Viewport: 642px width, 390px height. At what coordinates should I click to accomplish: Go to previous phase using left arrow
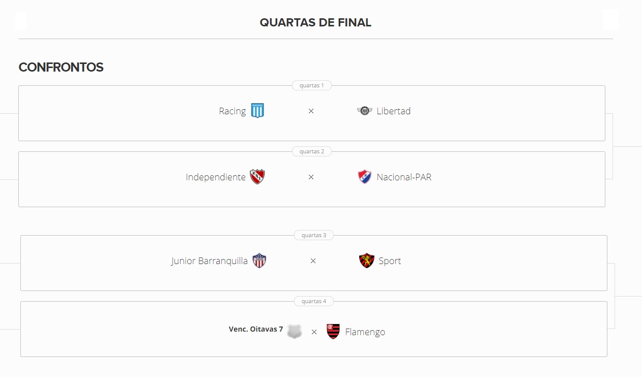coord(21,21)
